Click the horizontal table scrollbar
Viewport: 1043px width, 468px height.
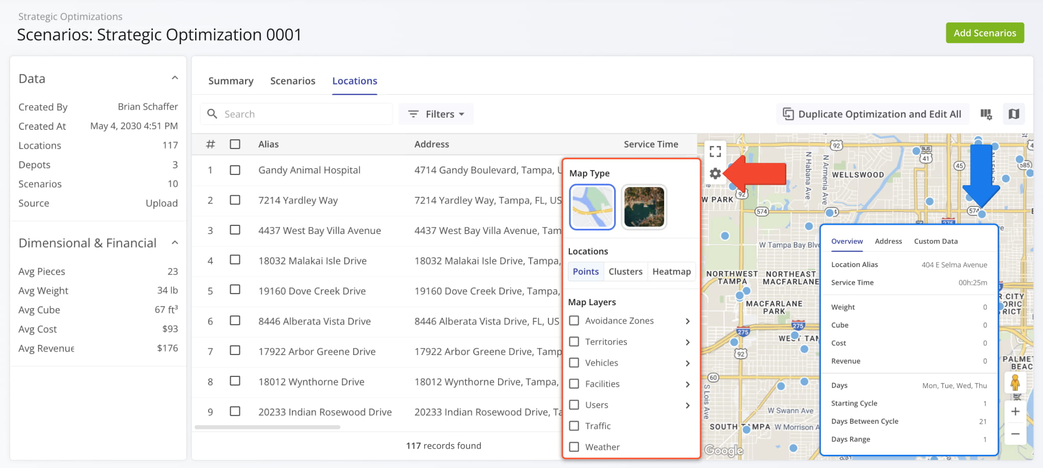click(x=267, y=427)
